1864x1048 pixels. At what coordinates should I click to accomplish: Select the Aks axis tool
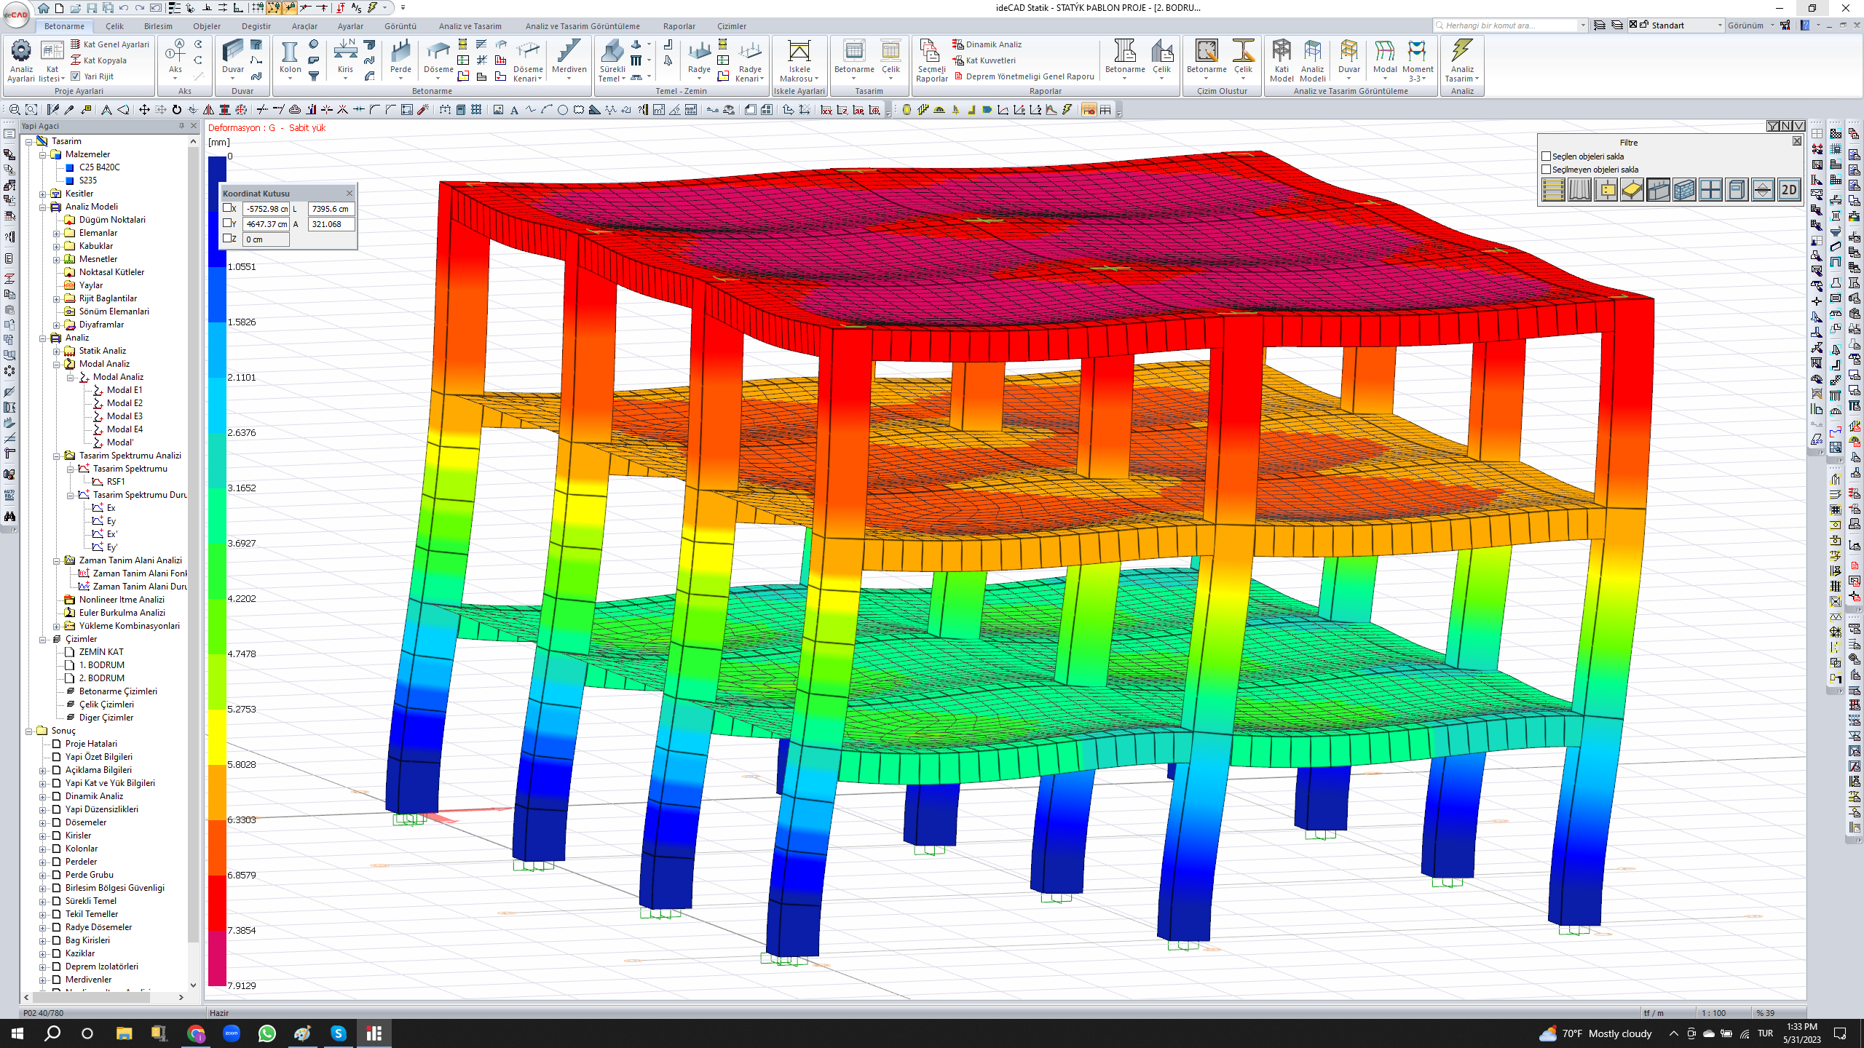175,58
